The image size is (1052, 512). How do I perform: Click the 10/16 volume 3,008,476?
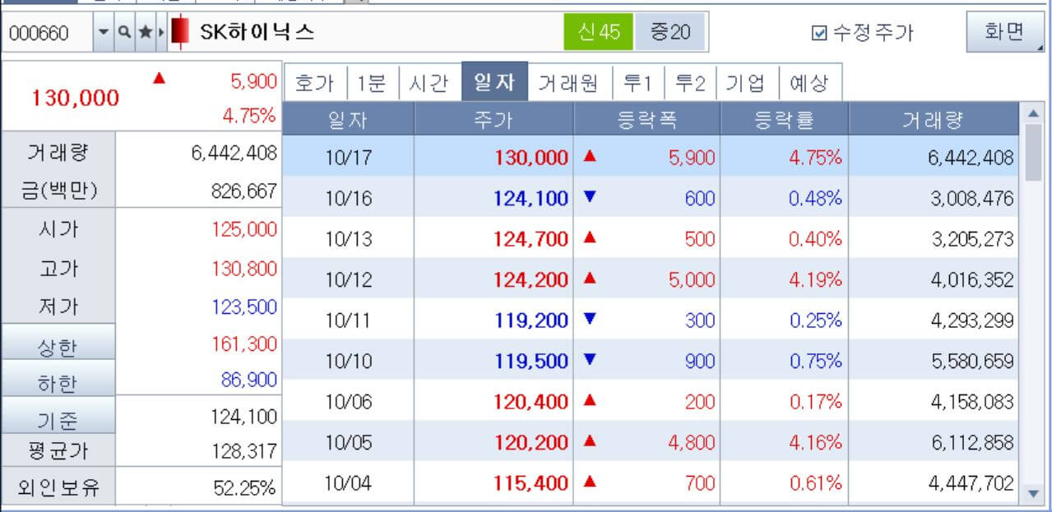click(972, 198)
